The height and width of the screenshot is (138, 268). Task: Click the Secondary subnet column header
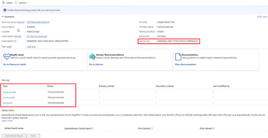coord(165,86)
